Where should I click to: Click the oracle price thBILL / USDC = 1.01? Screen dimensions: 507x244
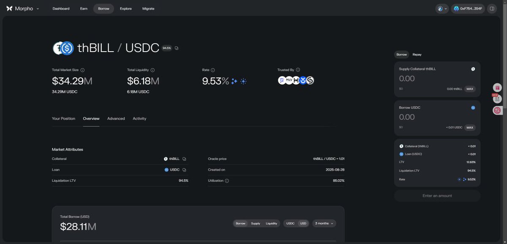point(329,159)
